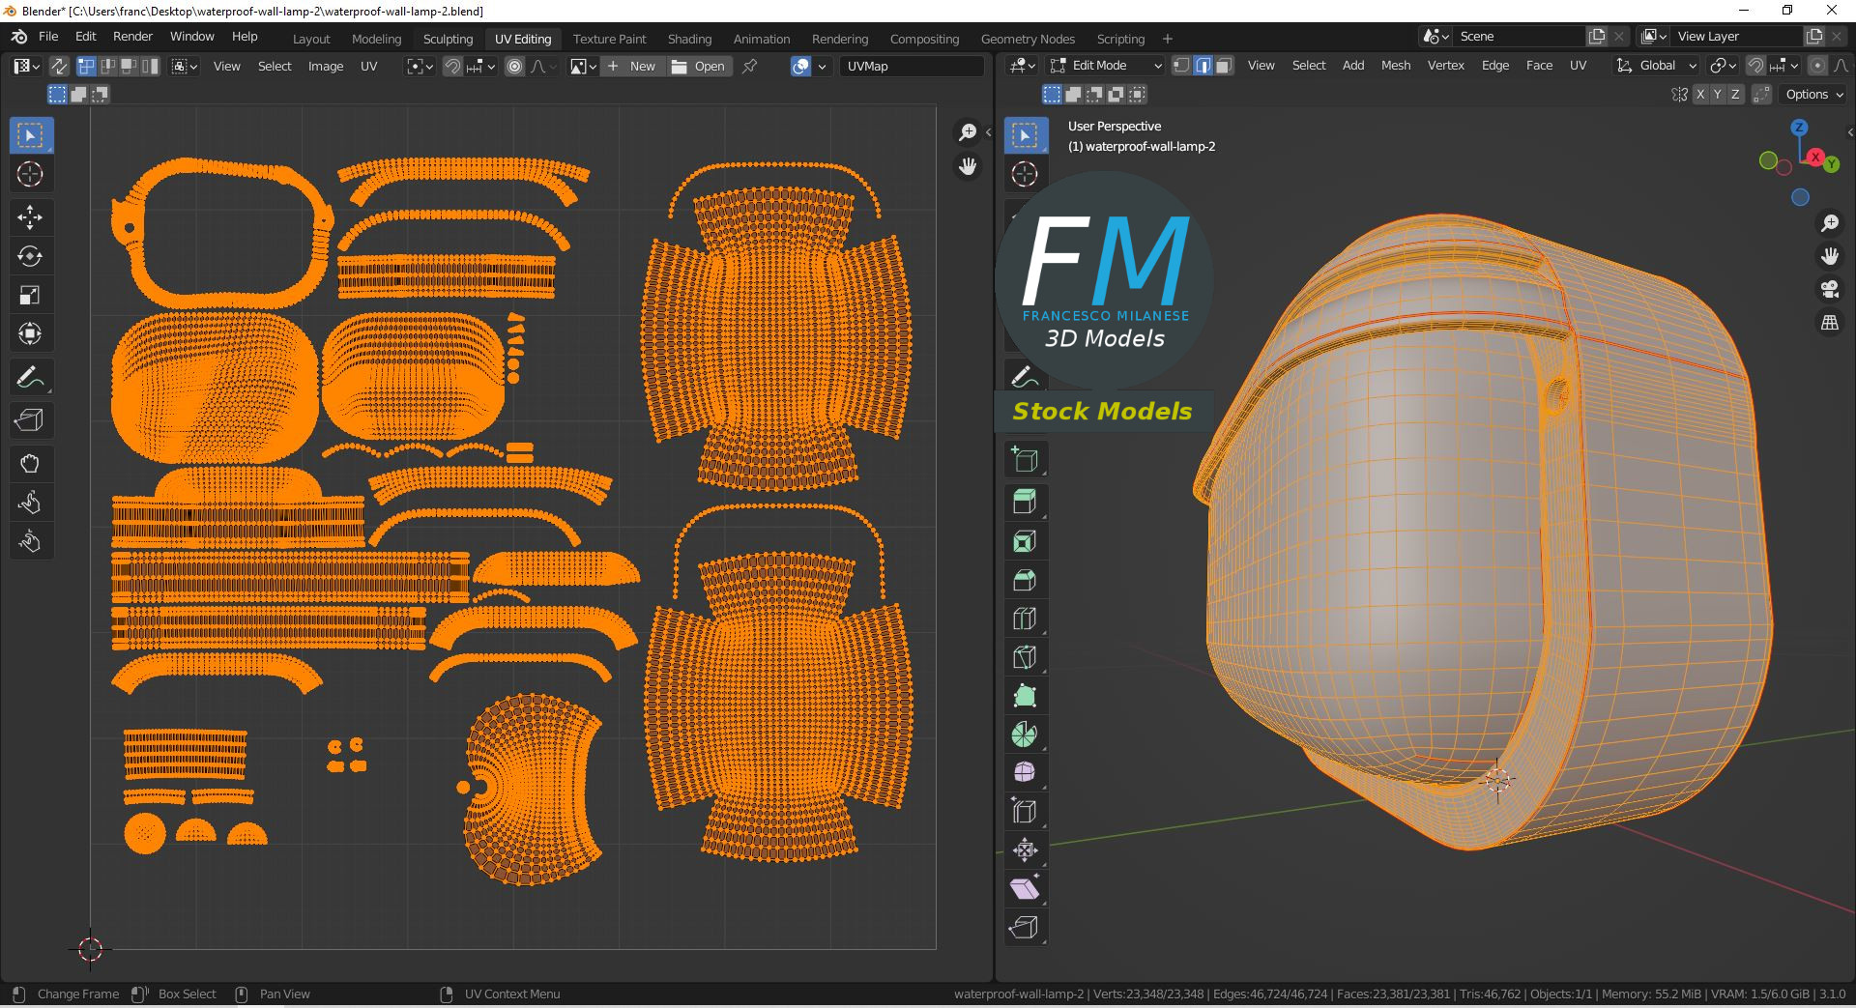Select the Scale tool in UV editor

click(30, 295)
